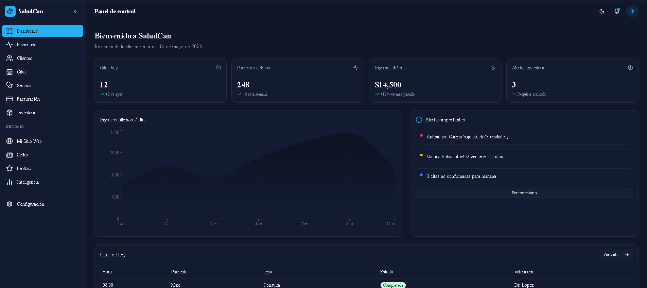647x288 pixels.
Task: Click Ver todas button for today's appointments
Action: 616,255
